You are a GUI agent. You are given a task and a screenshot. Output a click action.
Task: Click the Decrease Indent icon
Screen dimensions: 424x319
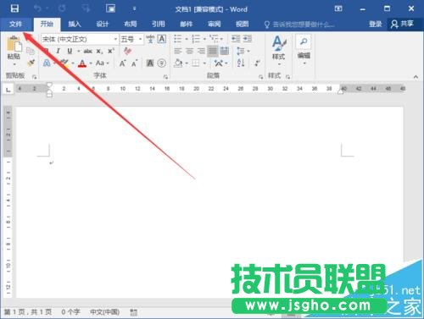(x=236, y=39)
